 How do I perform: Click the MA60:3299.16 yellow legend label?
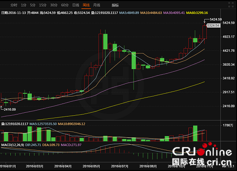coord(197,13)
